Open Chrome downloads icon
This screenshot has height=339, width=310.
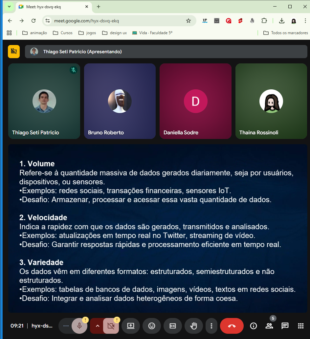(x=281, y=20)
